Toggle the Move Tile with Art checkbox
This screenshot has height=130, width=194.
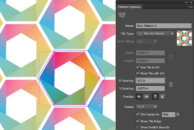click(138, 73)
